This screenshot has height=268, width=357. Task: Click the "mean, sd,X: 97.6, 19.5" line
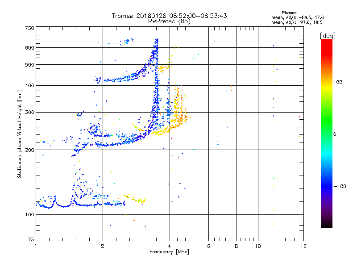tap(297, 22)
